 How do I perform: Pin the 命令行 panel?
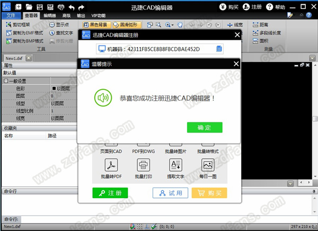pyautogui.click(x=314, y=191)
